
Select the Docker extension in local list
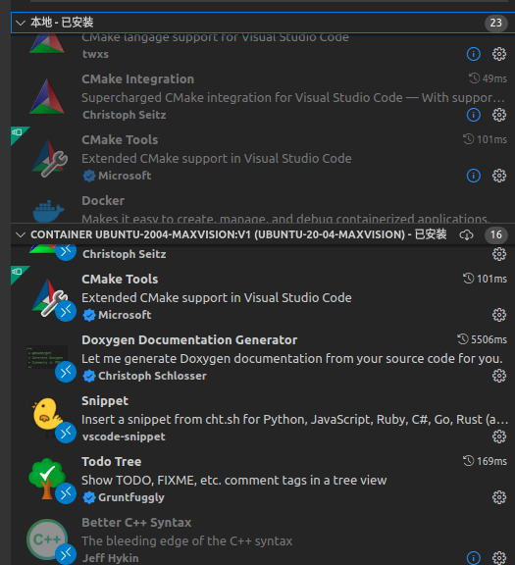[263, 205]
